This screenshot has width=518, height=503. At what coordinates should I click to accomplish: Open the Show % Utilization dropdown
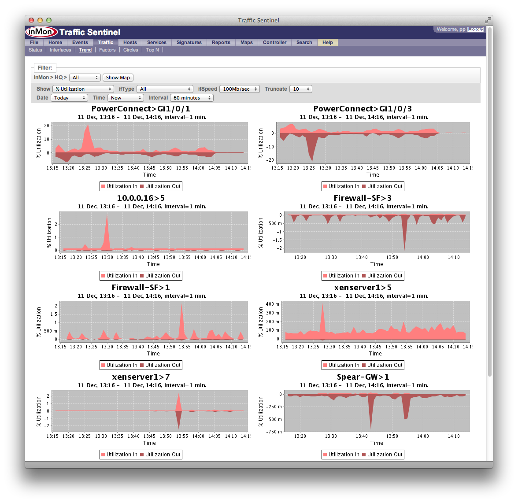pyautogui.click(x=83, y=89)
